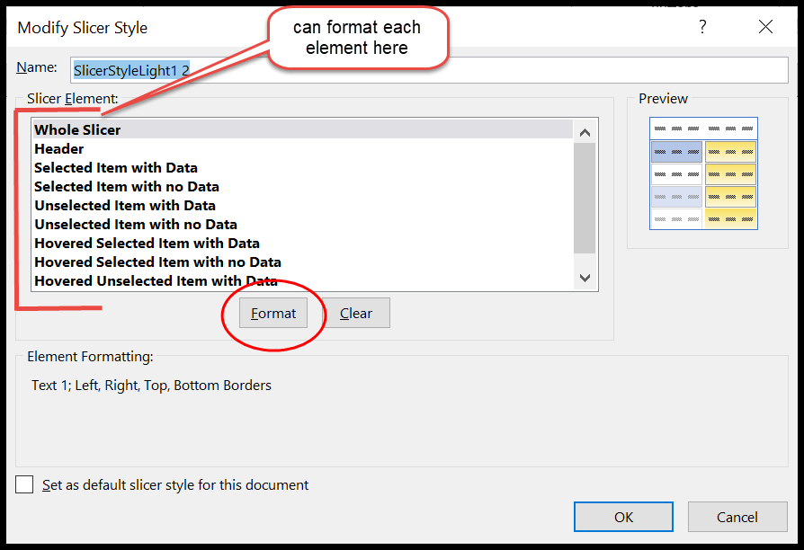804x550 pixels.
Task: Click the Format button
Action: click(x=272, y=313)
